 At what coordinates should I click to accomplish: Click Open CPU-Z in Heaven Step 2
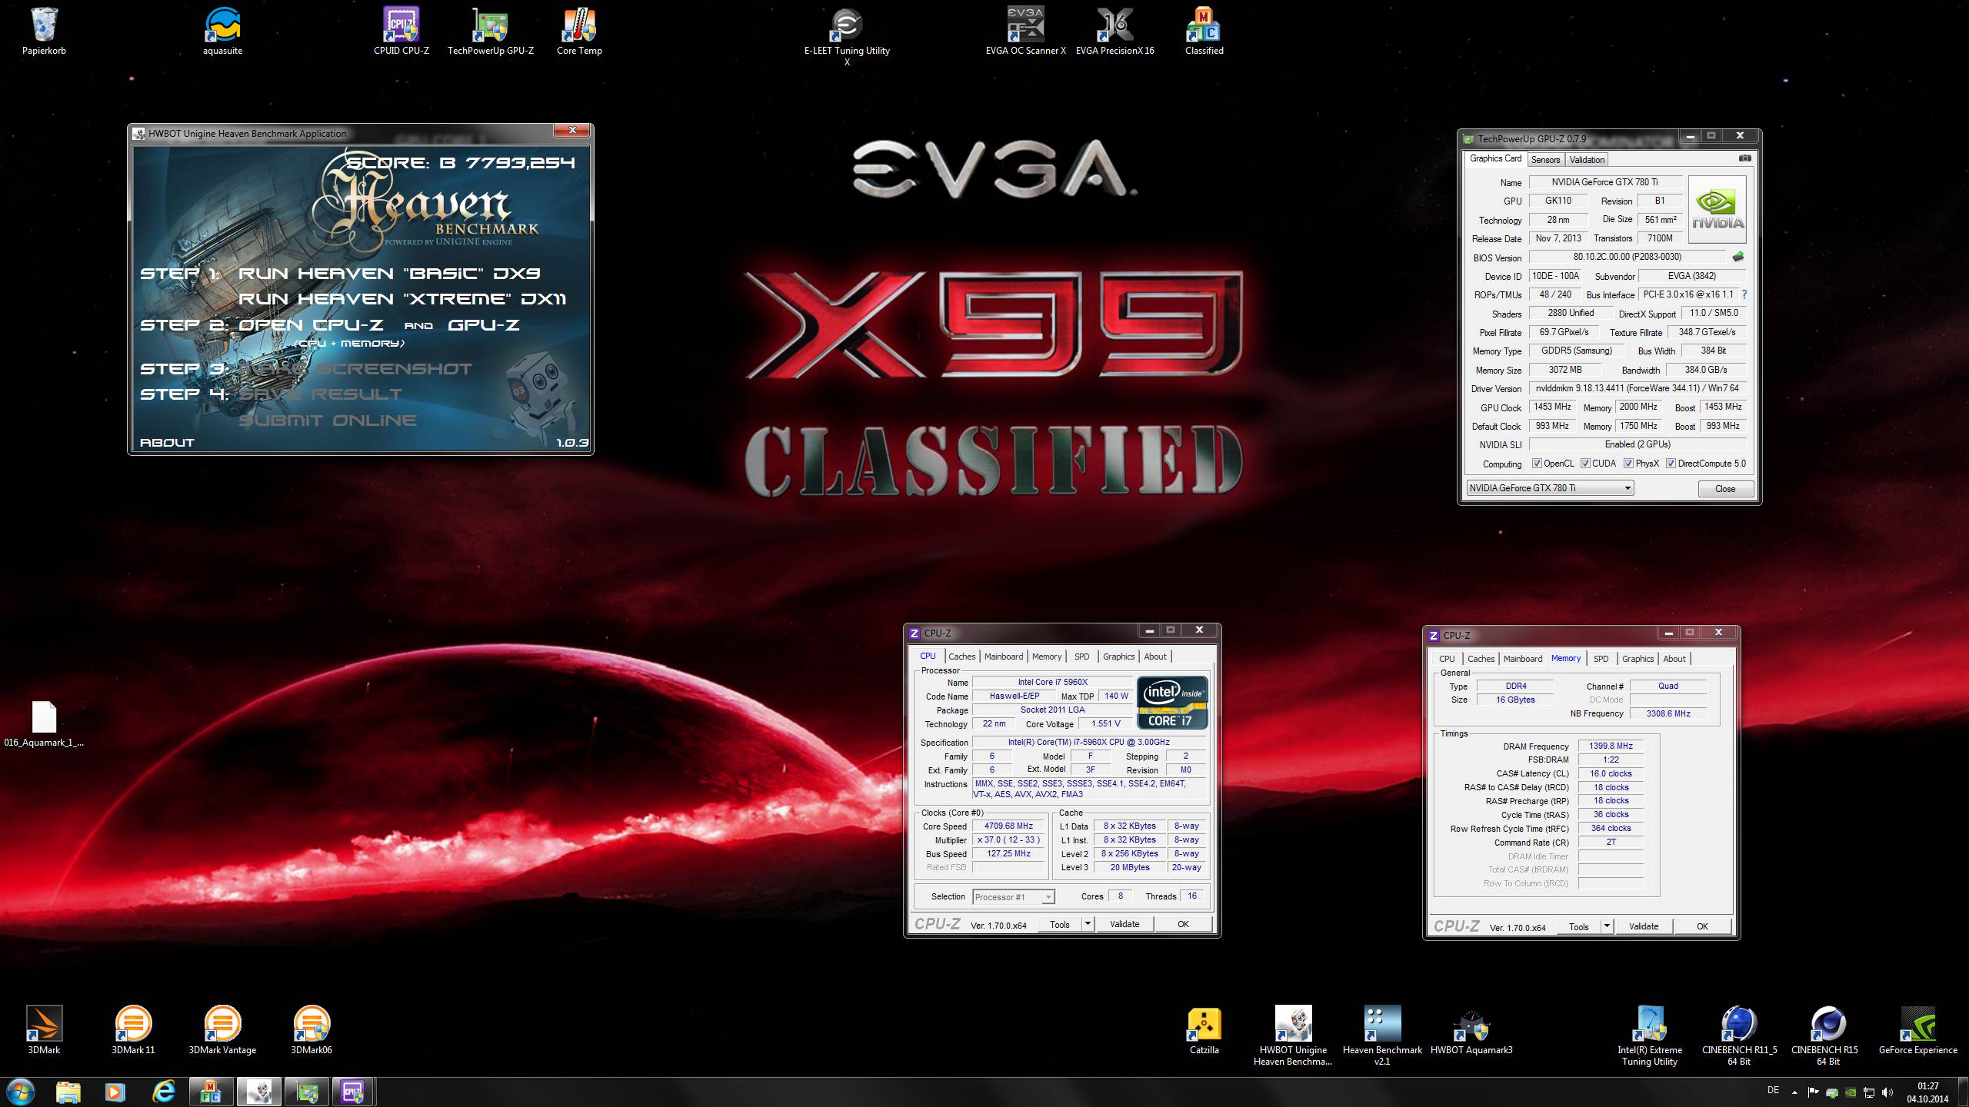pos(311,325)
